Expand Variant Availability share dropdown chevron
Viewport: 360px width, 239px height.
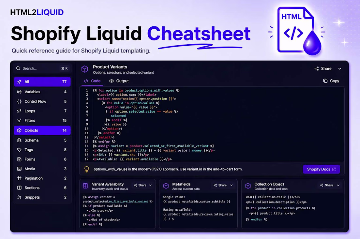click(x=151, y=185)
